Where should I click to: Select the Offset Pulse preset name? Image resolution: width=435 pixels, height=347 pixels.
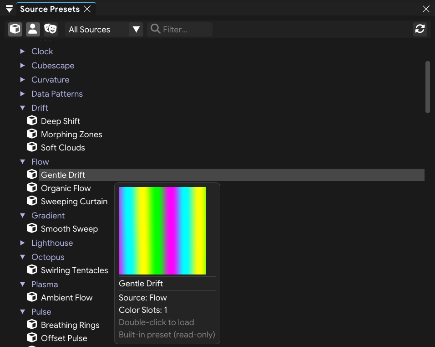pos(64,338)
